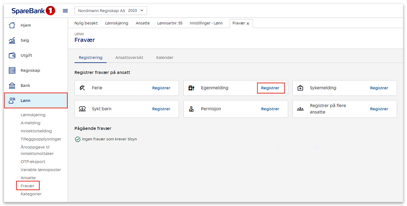The height and width of the screenshot is (206, 407).
Task: Open Bank via building icon
Action: pos(12,85)
